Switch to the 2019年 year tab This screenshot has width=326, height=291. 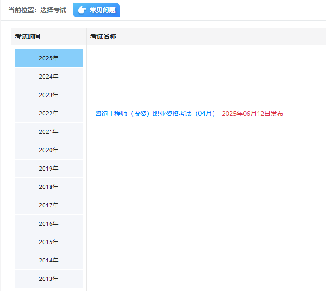(x=49, y=168)
